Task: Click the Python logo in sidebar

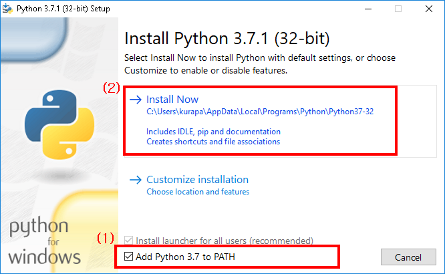Action: pyautogui.click(x=59, y=124)
